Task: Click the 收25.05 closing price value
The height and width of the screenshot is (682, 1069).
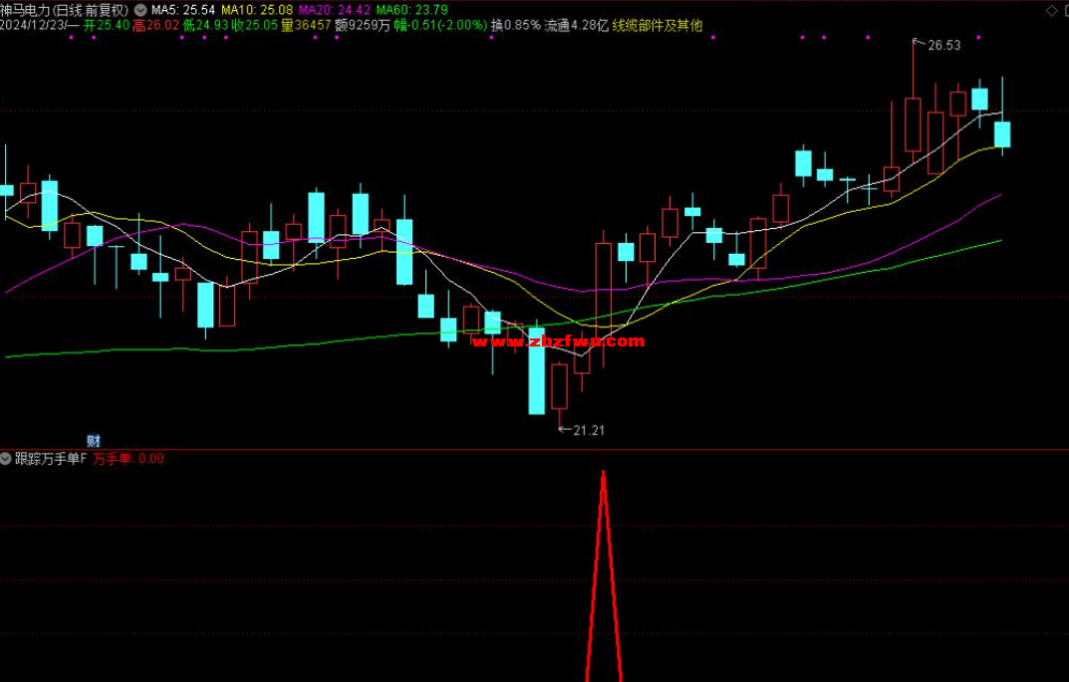Action: point(255,25)
